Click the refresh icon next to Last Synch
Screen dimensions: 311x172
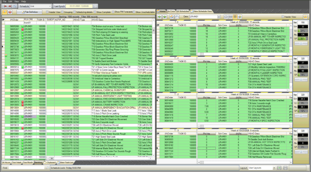[x=95, y=6]
